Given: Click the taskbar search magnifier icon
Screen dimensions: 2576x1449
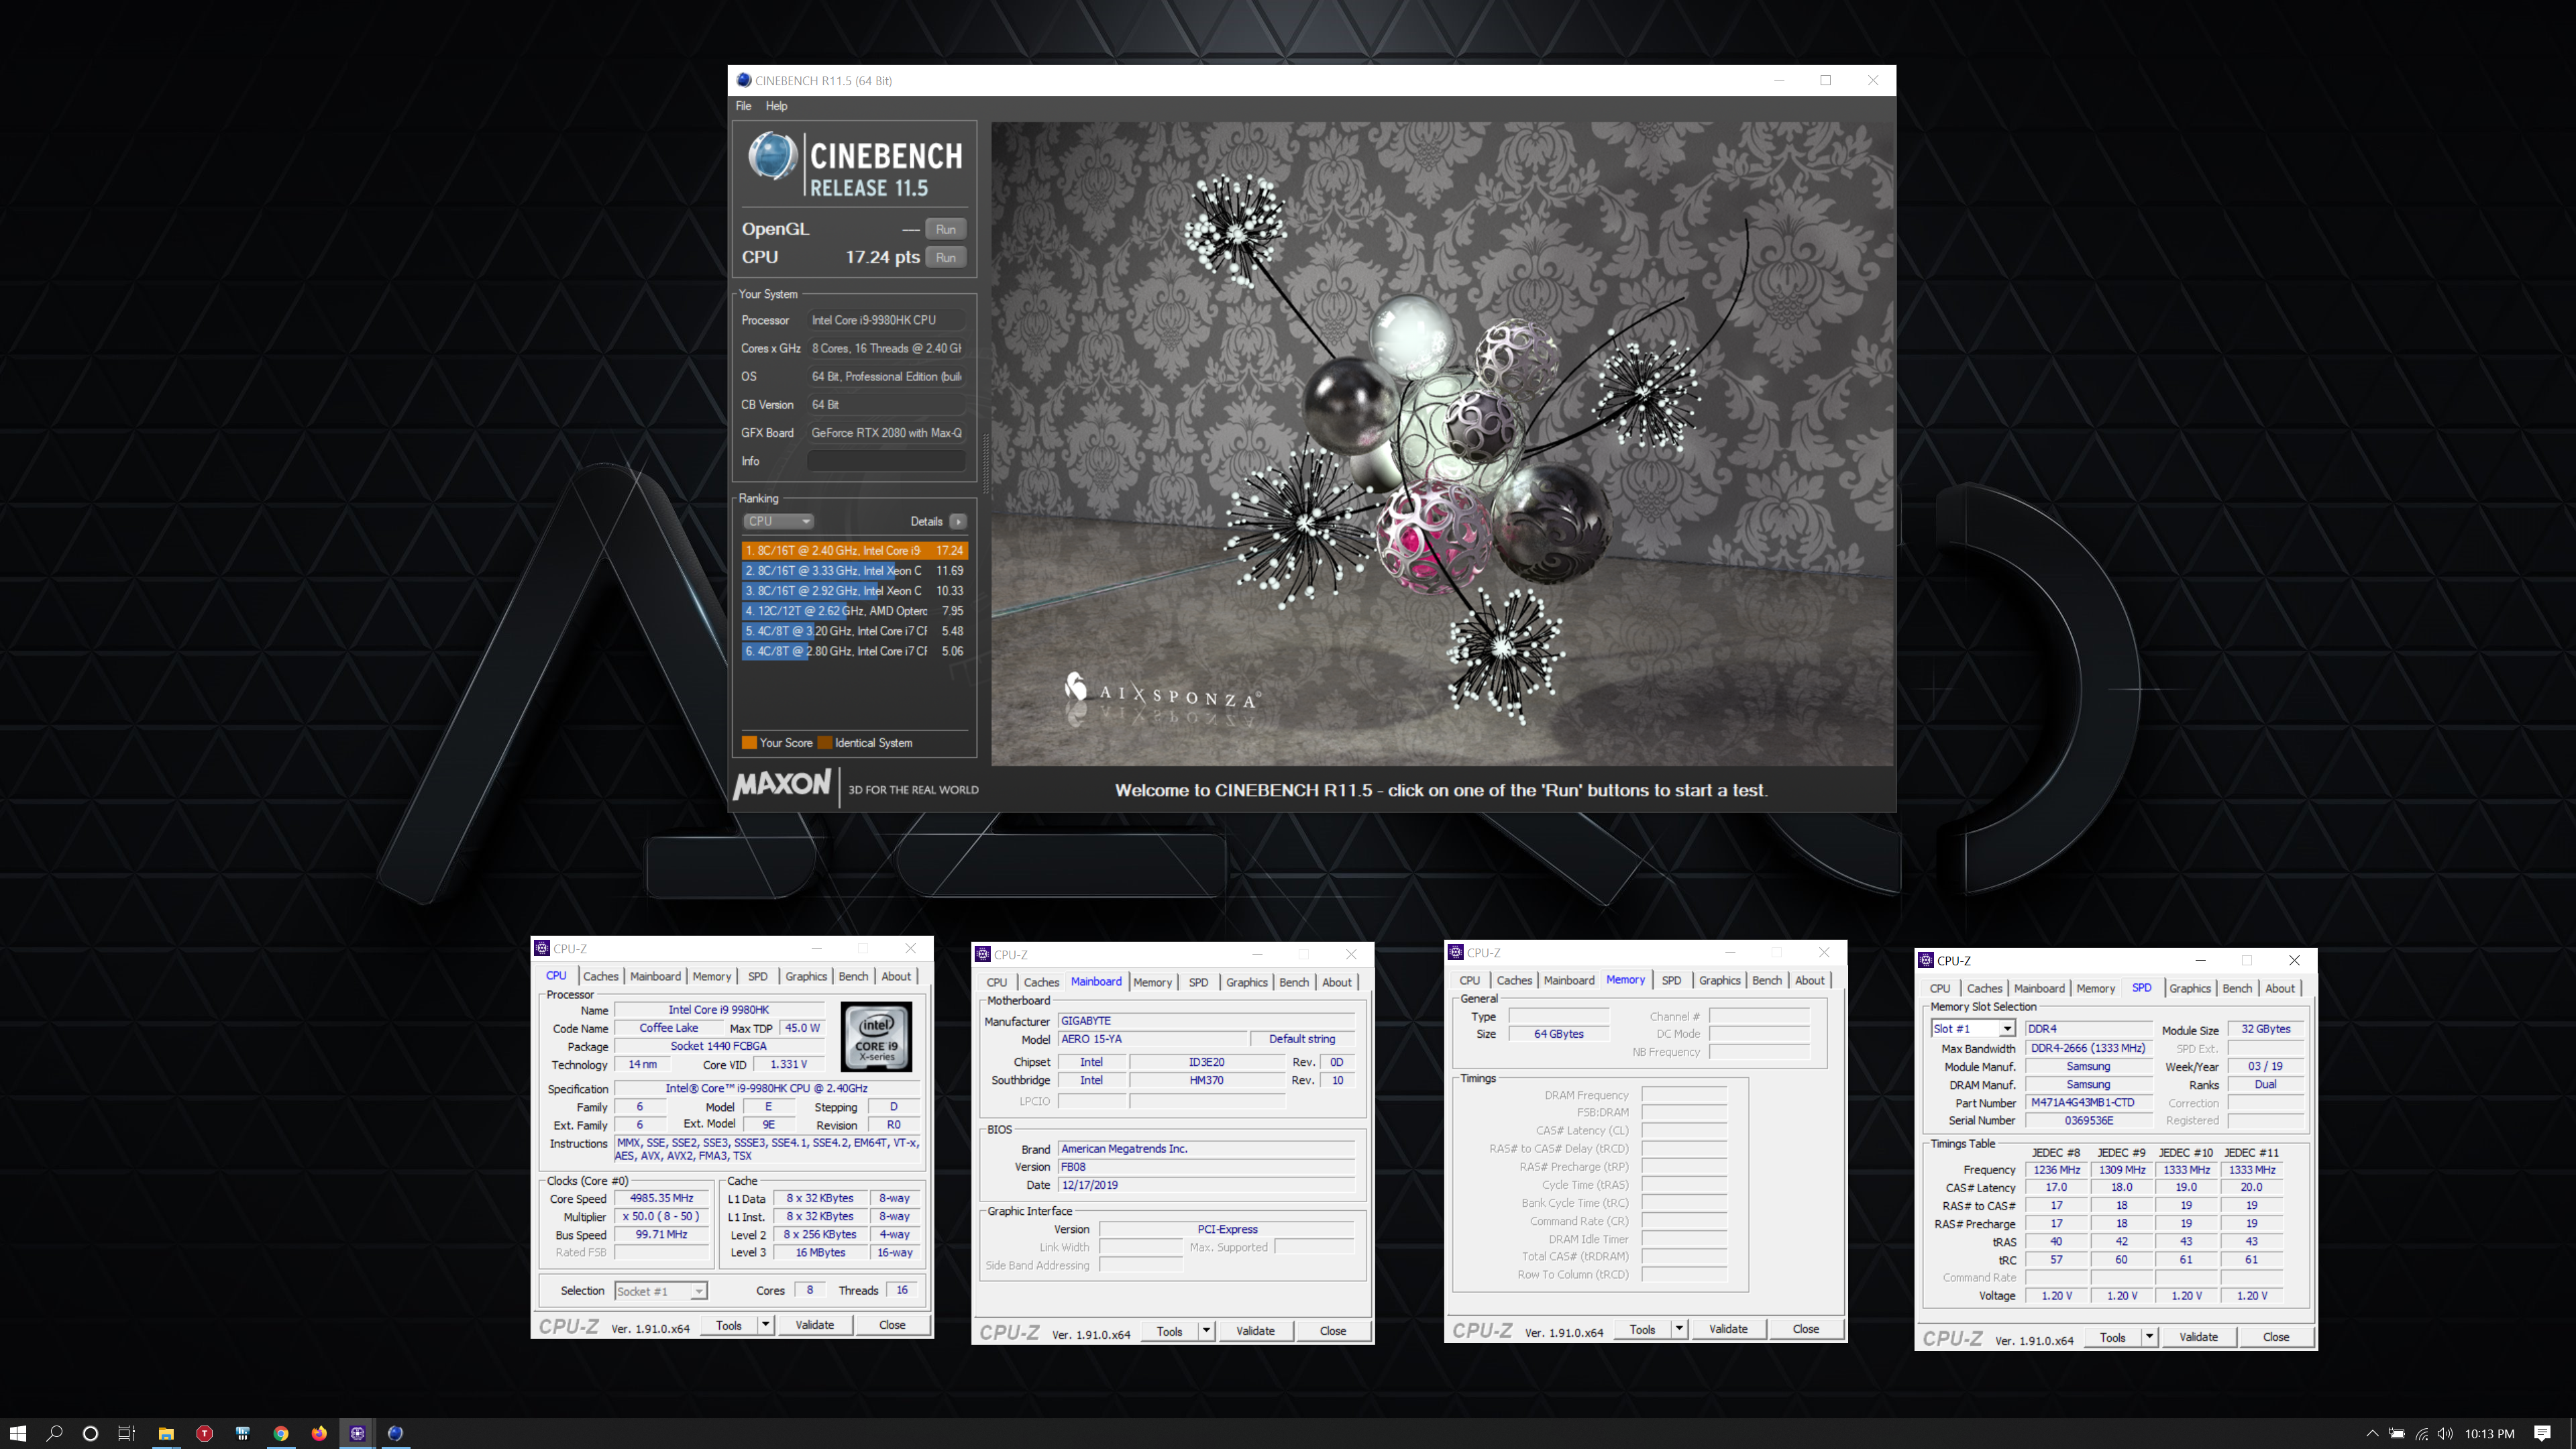Looking at the screenshot, I should pyautogui.click(x=55, y=1433).
